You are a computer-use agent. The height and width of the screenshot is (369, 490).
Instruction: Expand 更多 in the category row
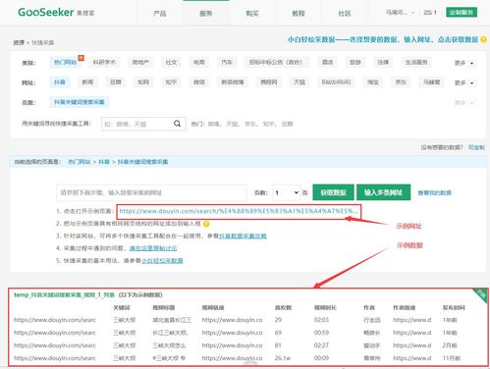464,63
